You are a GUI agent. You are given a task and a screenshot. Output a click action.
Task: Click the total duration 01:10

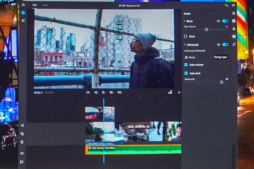(49, 92)
